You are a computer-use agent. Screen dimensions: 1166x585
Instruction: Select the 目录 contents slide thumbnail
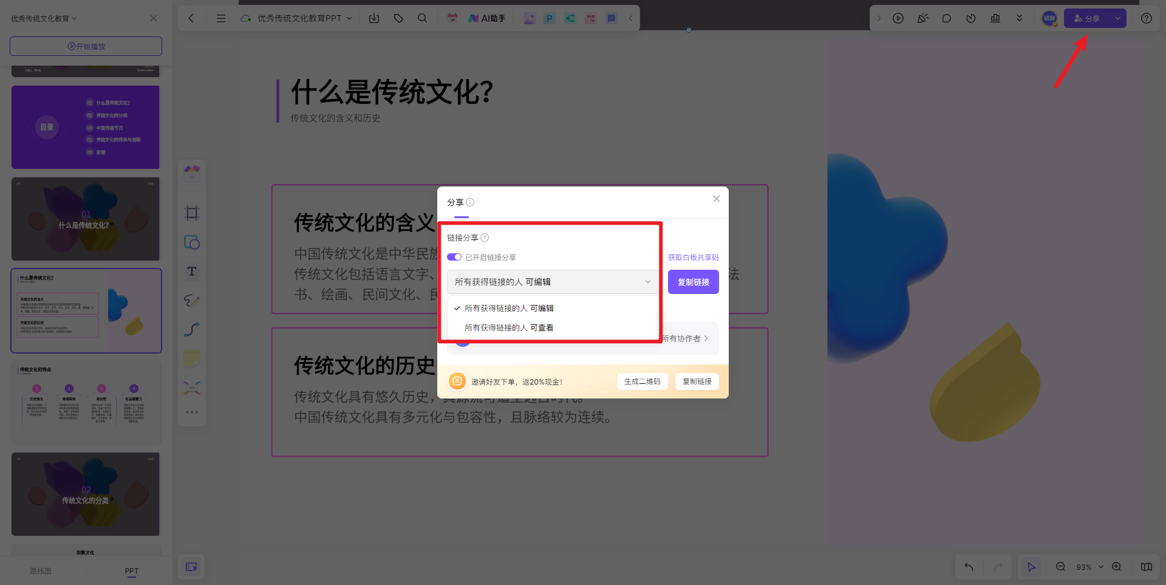pos(86,127)
